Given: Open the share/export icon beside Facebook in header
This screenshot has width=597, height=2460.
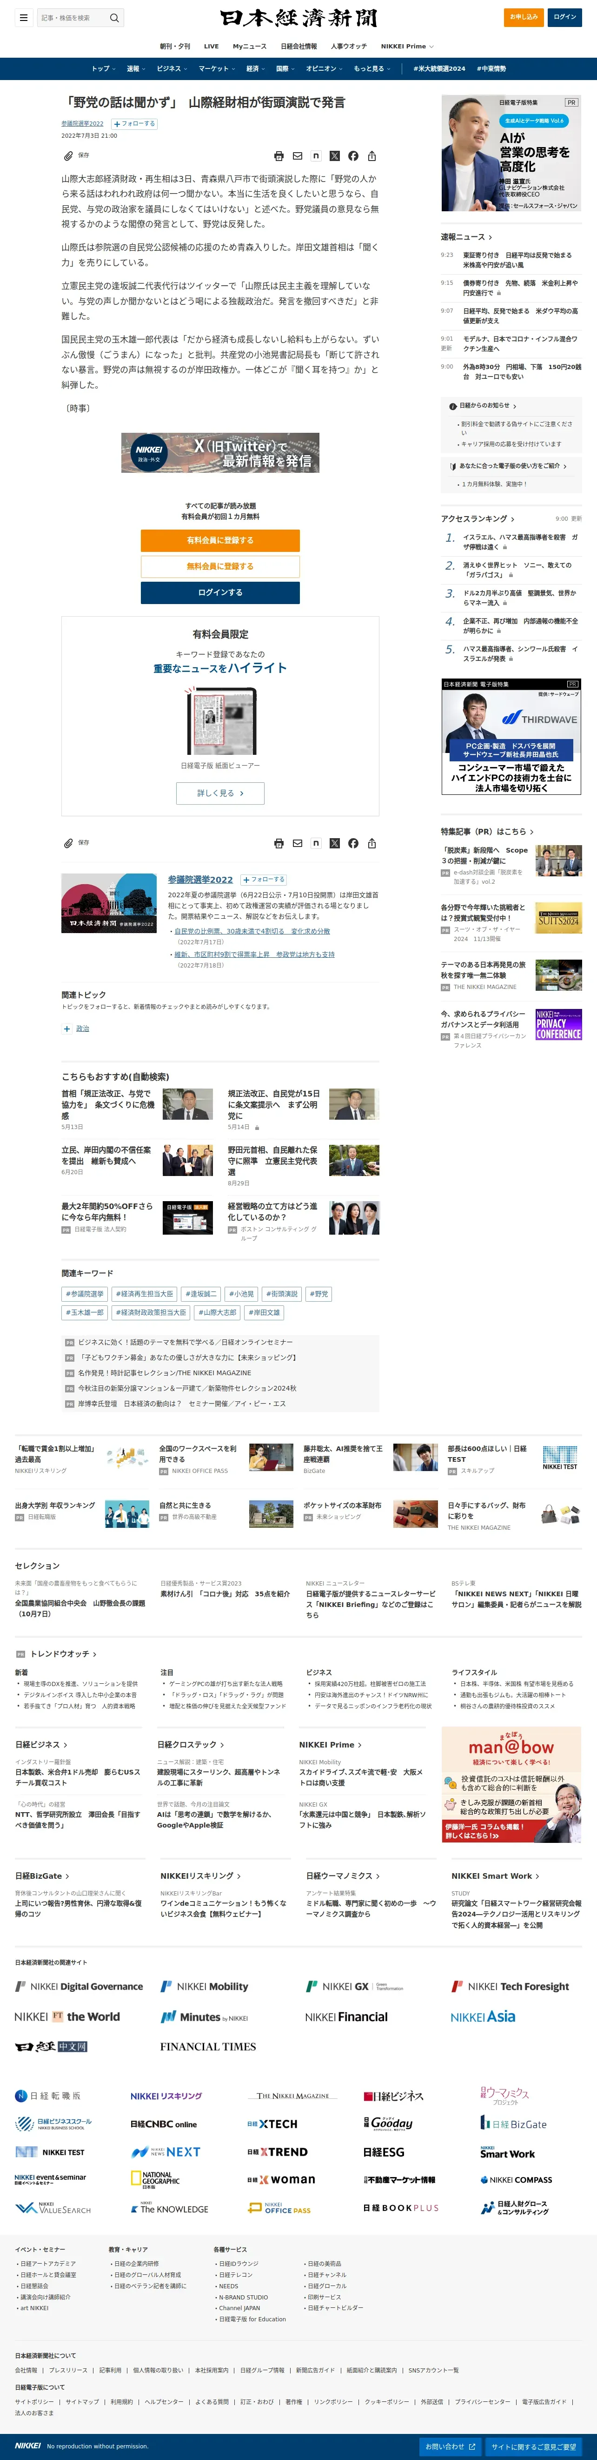Looking at the screenshot, I should (372, 155).
